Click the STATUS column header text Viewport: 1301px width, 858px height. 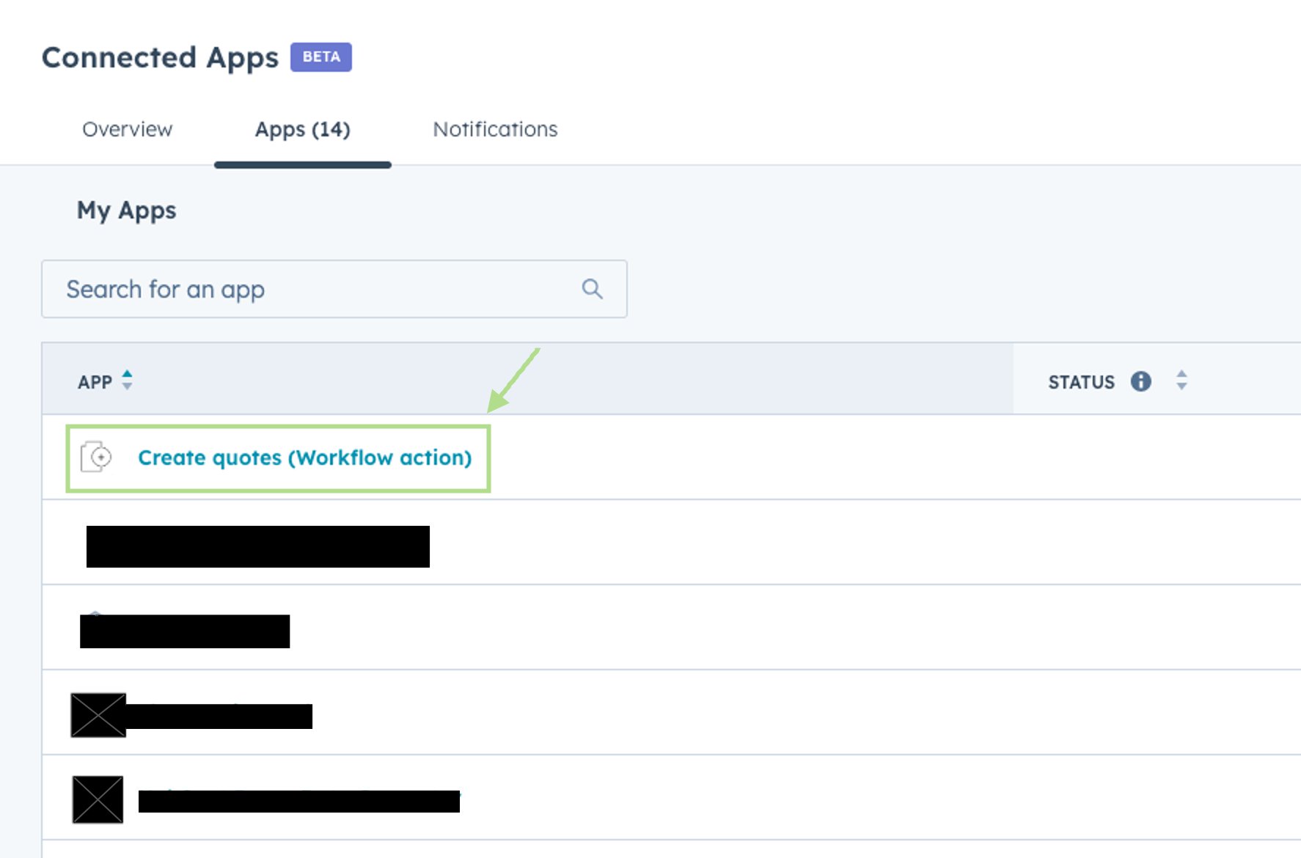[x=1081, y=382]
